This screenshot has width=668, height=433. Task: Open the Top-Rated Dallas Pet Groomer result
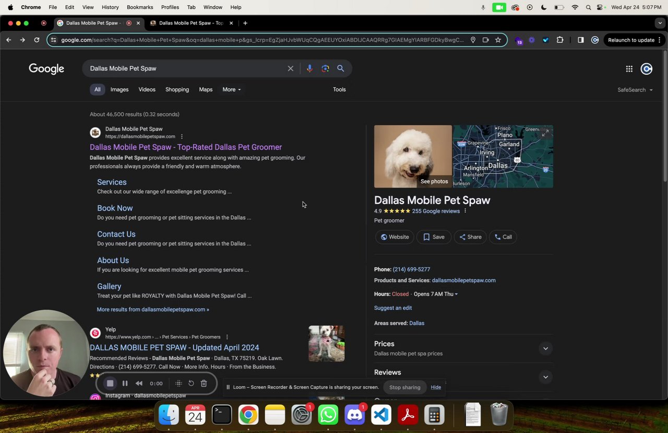(186, 147)
